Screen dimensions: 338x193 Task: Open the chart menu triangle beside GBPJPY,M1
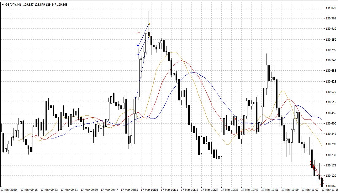pos(3,4)
